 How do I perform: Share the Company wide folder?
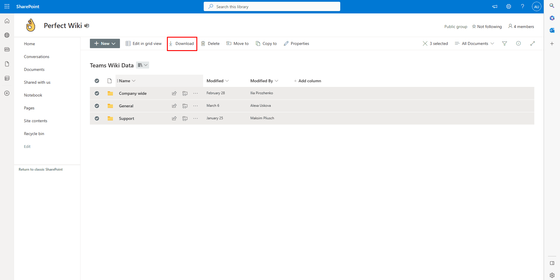point(174,93)
